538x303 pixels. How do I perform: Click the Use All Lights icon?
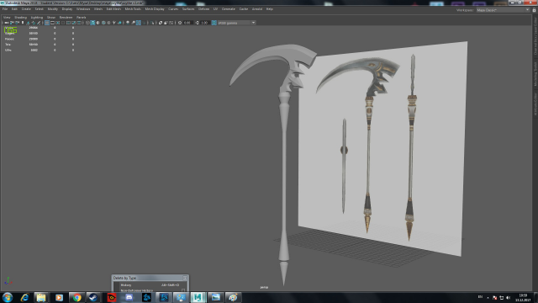coord(114,23)
